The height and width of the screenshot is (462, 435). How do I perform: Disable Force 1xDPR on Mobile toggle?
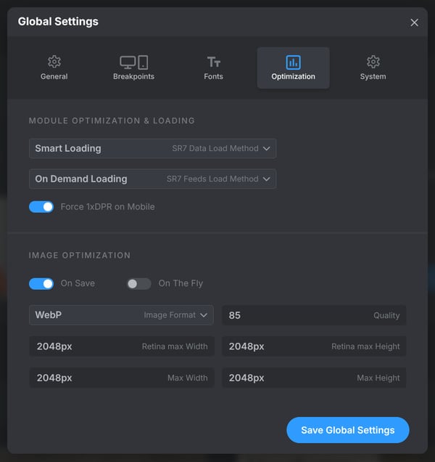[41, 207]
